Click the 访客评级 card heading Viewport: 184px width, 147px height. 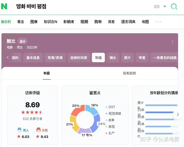[x=32, y=93]
